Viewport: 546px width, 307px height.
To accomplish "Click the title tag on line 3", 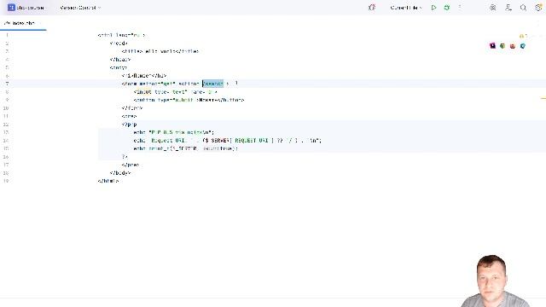I will [x=160, y=51].
